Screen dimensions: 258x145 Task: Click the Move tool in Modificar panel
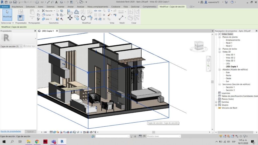pyautogui.click(x=70, y=18)
